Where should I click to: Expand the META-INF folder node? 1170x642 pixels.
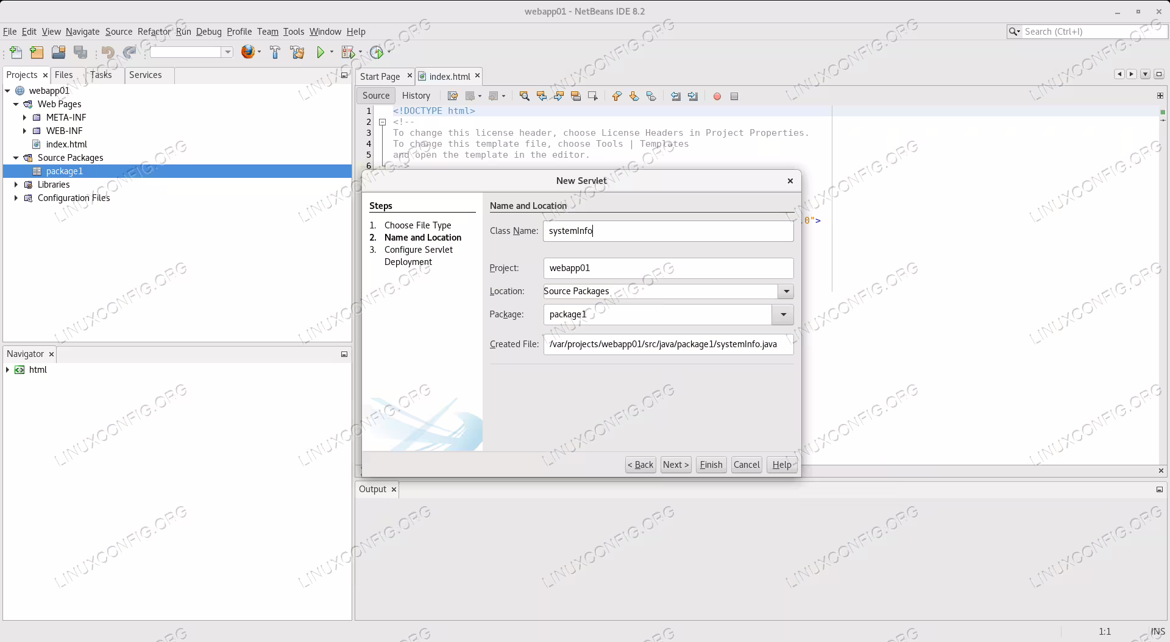point(24,118)
